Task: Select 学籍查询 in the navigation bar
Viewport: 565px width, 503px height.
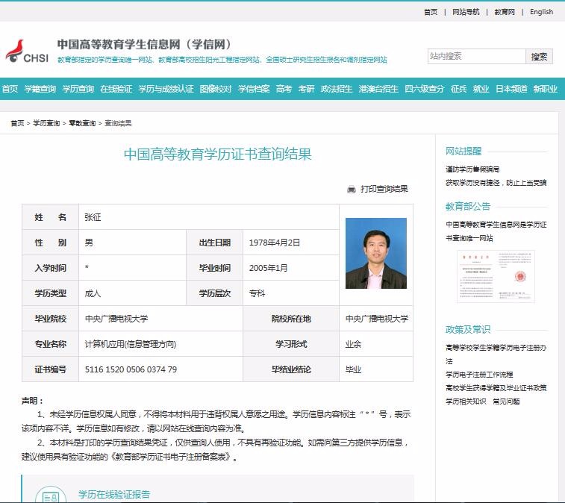Action: tap(40, 89)
